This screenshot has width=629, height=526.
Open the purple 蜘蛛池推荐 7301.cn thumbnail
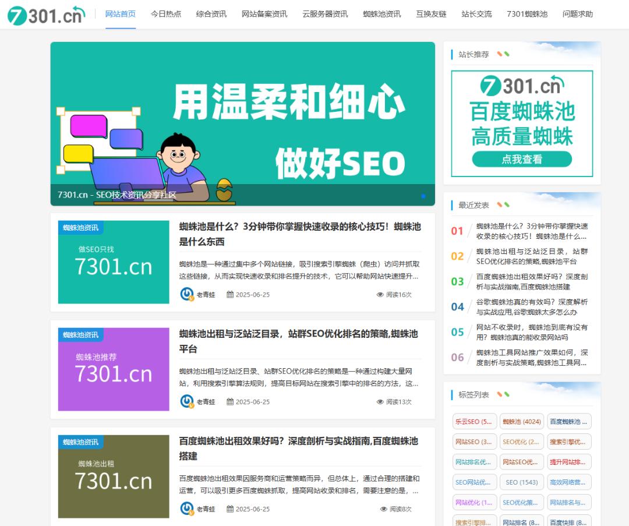click(114, 369)
